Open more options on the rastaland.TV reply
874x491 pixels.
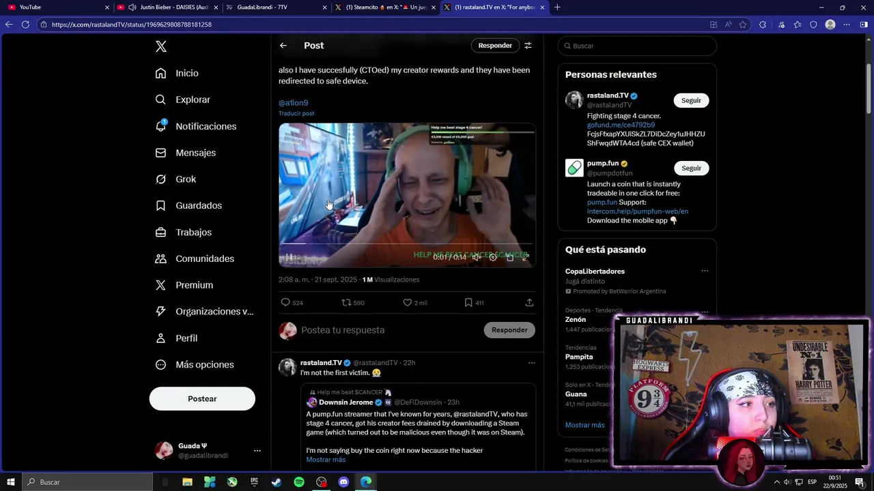coord(531,363)
